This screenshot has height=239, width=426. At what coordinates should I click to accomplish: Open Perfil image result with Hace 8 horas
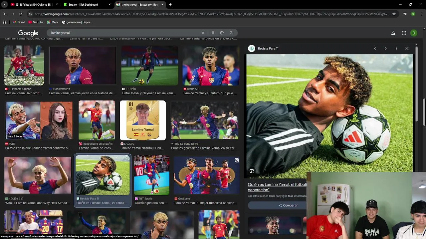(x=39, y=120)
